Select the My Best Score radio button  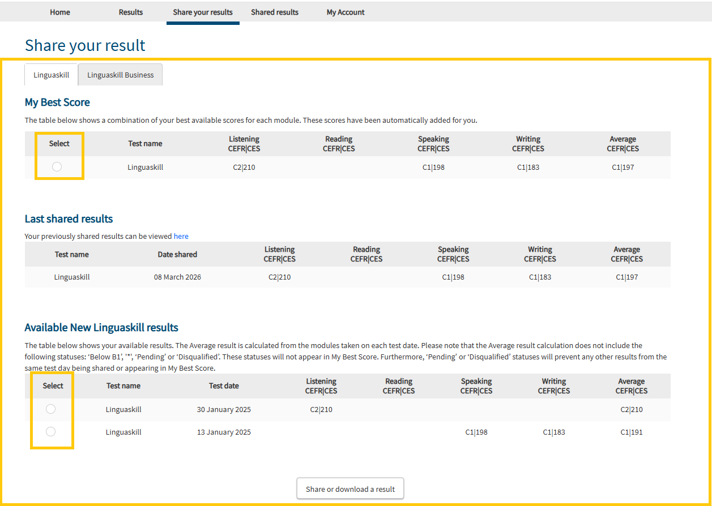coord(57,166)
